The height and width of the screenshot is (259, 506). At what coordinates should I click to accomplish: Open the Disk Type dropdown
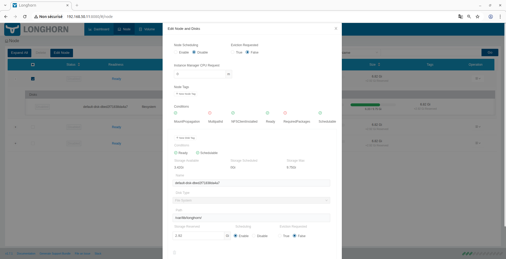point(251,200)
